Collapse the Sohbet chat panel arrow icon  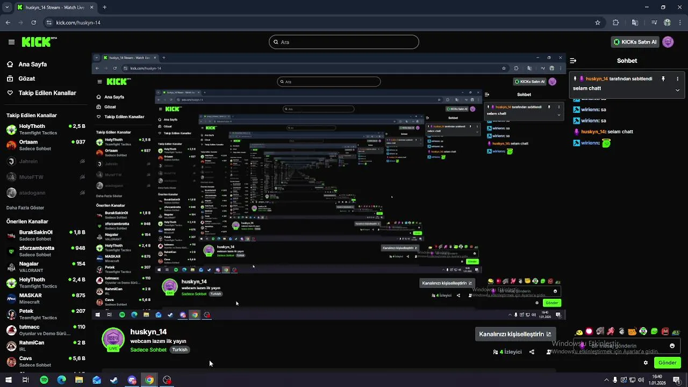[573, 61]
